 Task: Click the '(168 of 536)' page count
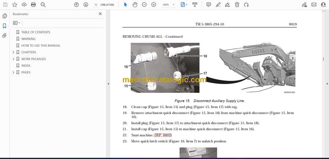(107, 5)
